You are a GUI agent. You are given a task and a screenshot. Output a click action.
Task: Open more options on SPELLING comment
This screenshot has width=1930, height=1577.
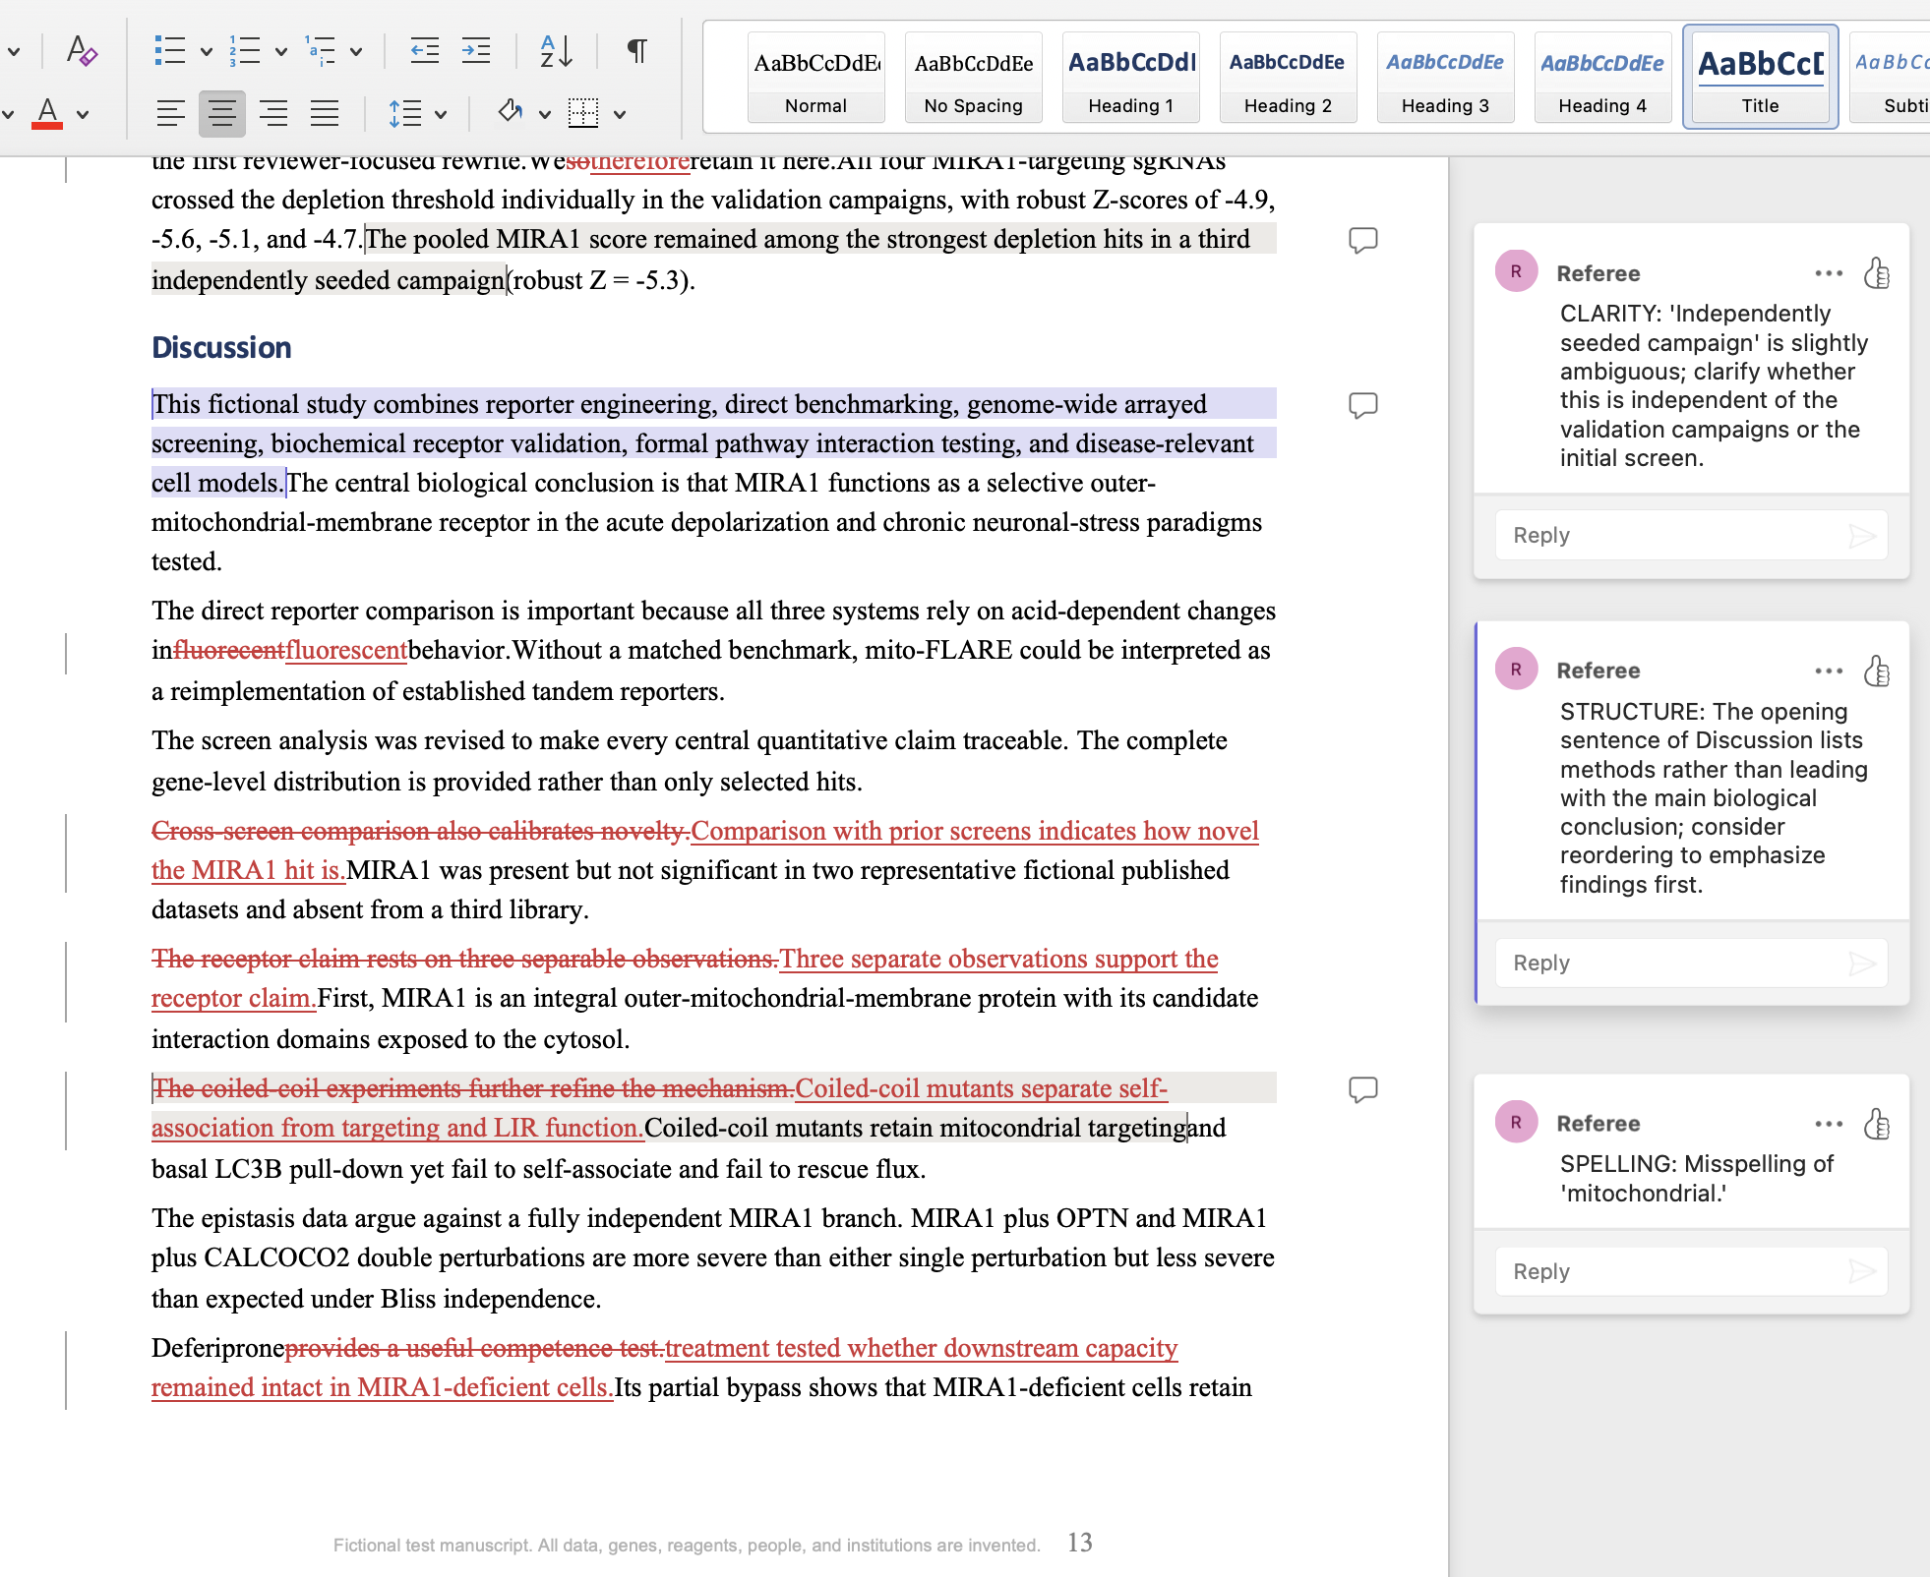pos(1829,1124)
